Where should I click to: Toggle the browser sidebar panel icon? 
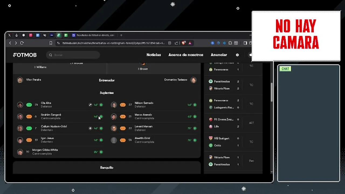tap(245, 43)
